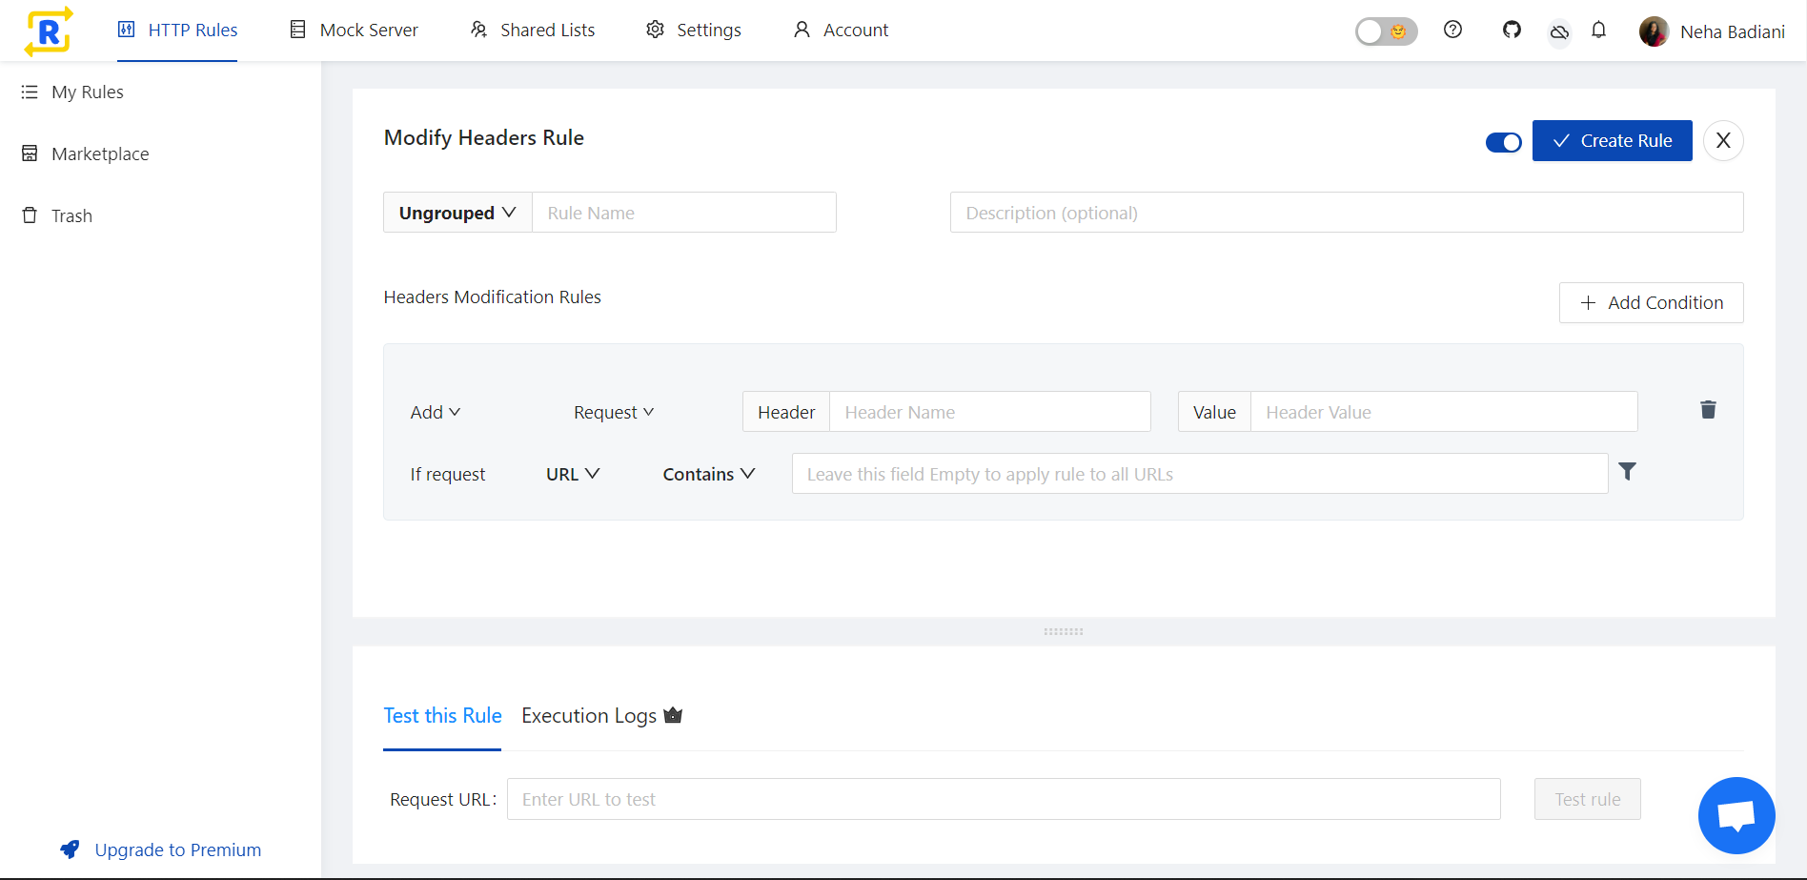Click Upgrade to Premium
The height and width of the screenshot is (880, 1807).
pos(177,849)
